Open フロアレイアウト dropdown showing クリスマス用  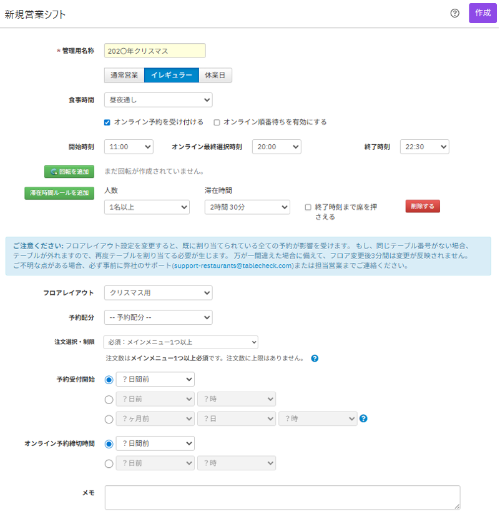(158, 293)
